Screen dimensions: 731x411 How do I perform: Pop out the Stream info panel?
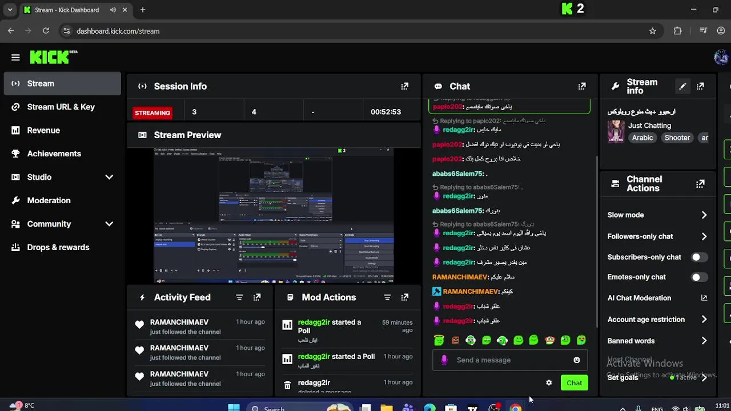(700, 86)
